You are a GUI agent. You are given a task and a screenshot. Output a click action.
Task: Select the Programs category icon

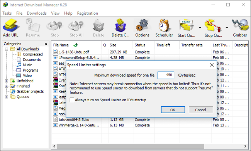click(x=19, y=70)
